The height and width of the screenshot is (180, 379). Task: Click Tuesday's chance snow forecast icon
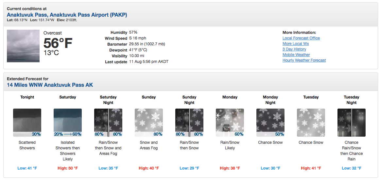[x=311, y=122]
